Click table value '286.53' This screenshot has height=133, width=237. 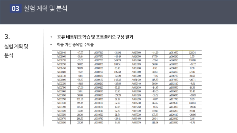80,119
